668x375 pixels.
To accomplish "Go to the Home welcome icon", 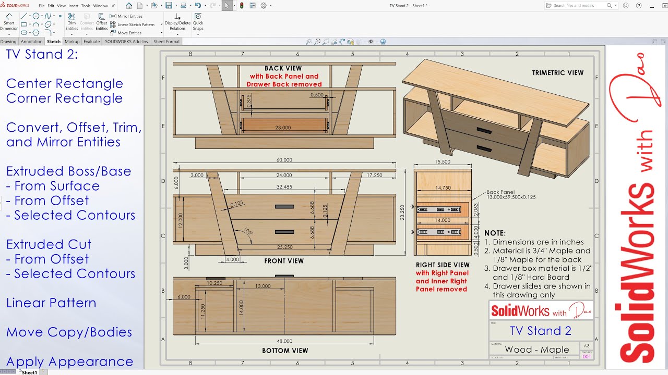I will coord(129,6).
